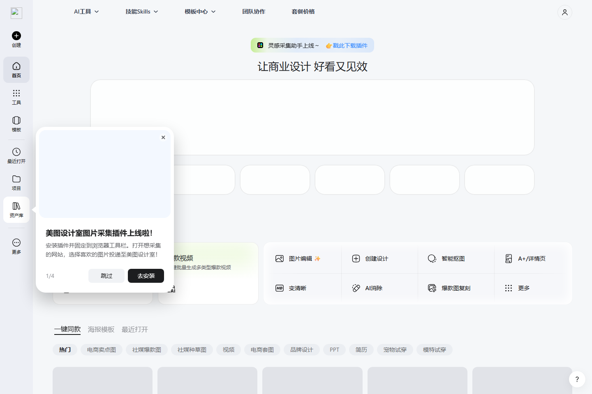
Task: Open 项目 folder icon
Action: pyautogui.click(x=16, y=179)
